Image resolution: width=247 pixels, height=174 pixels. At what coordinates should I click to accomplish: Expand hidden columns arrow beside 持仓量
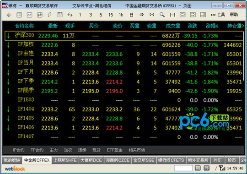[243, 26]
